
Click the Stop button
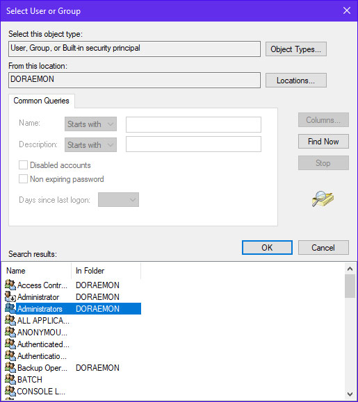[x=323, y=163]
